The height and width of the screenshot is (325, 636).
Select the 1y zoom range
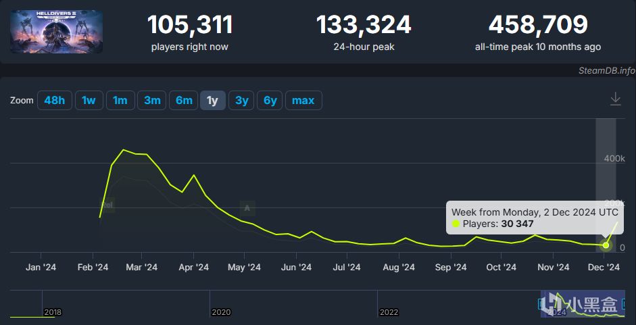[x=212, y=100]
